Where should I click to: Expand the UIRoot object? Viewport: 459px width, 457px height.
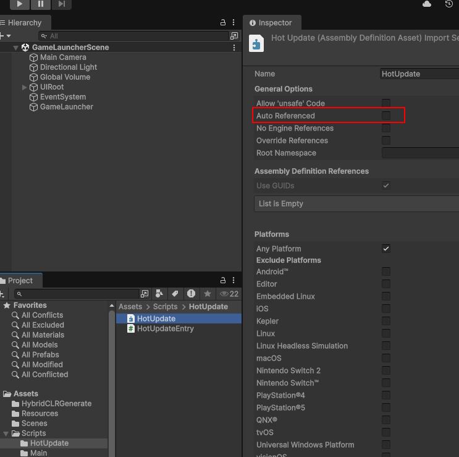pos(24,87)
